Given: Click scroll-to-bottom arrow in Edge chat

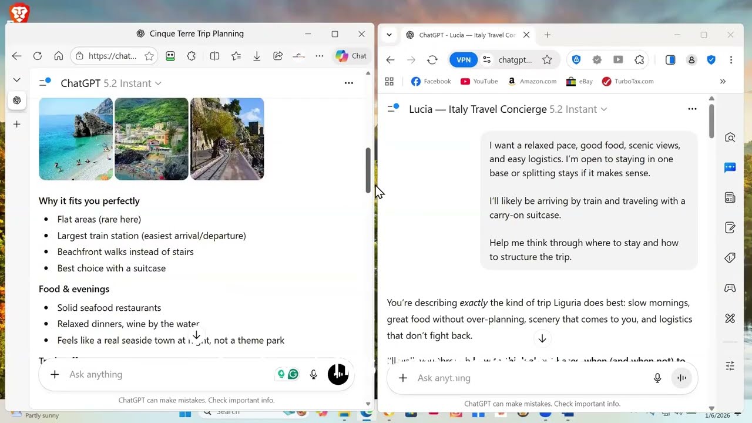Looking at the screenshot, I should pos(196,335).
